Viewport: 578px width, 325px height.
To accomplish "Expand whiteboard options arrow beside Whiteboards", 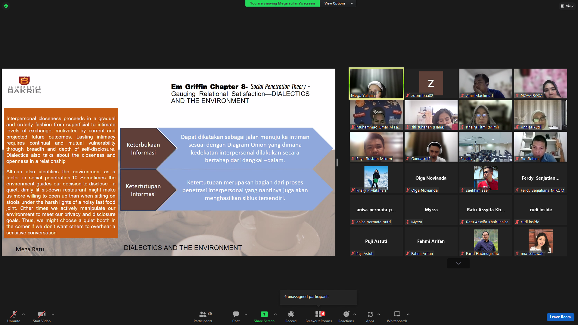I will point(408,314).
